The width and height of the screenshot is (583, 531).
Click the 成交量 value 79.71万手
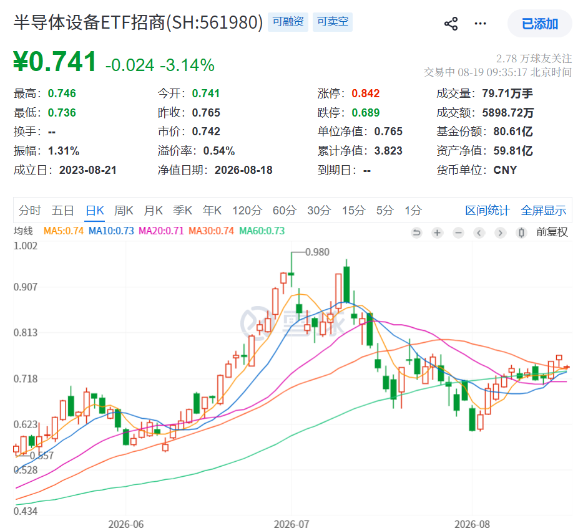click(507, 93)
